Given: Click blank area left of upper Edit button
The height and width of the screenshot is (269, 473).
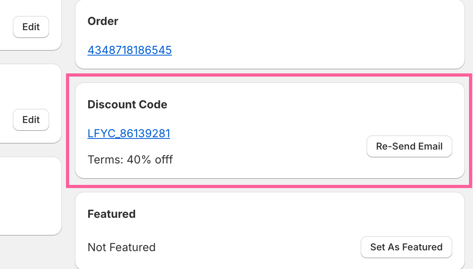Looking at the screenshot, I should tap(6, 27).
